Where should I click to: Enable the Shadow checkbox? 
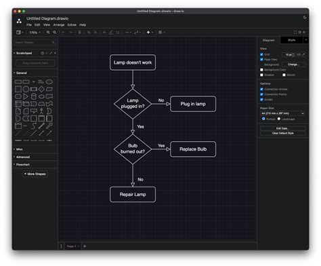[261, 75]
